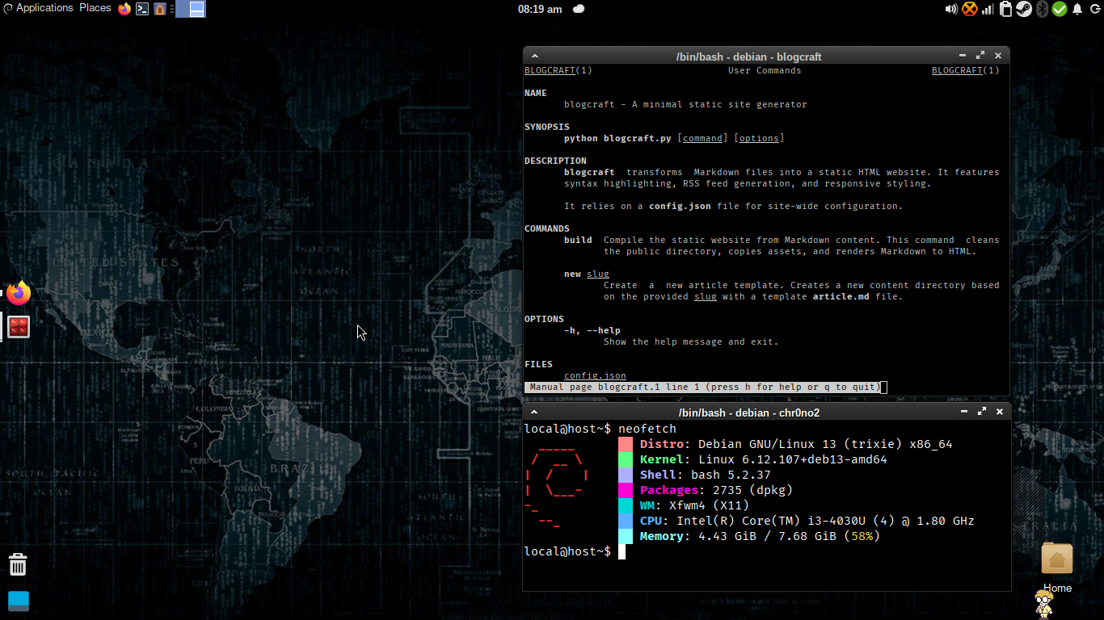Viewport: 1104px width, 620px height.
Task: Open the Places menu
Action: (x=95, y=8)
